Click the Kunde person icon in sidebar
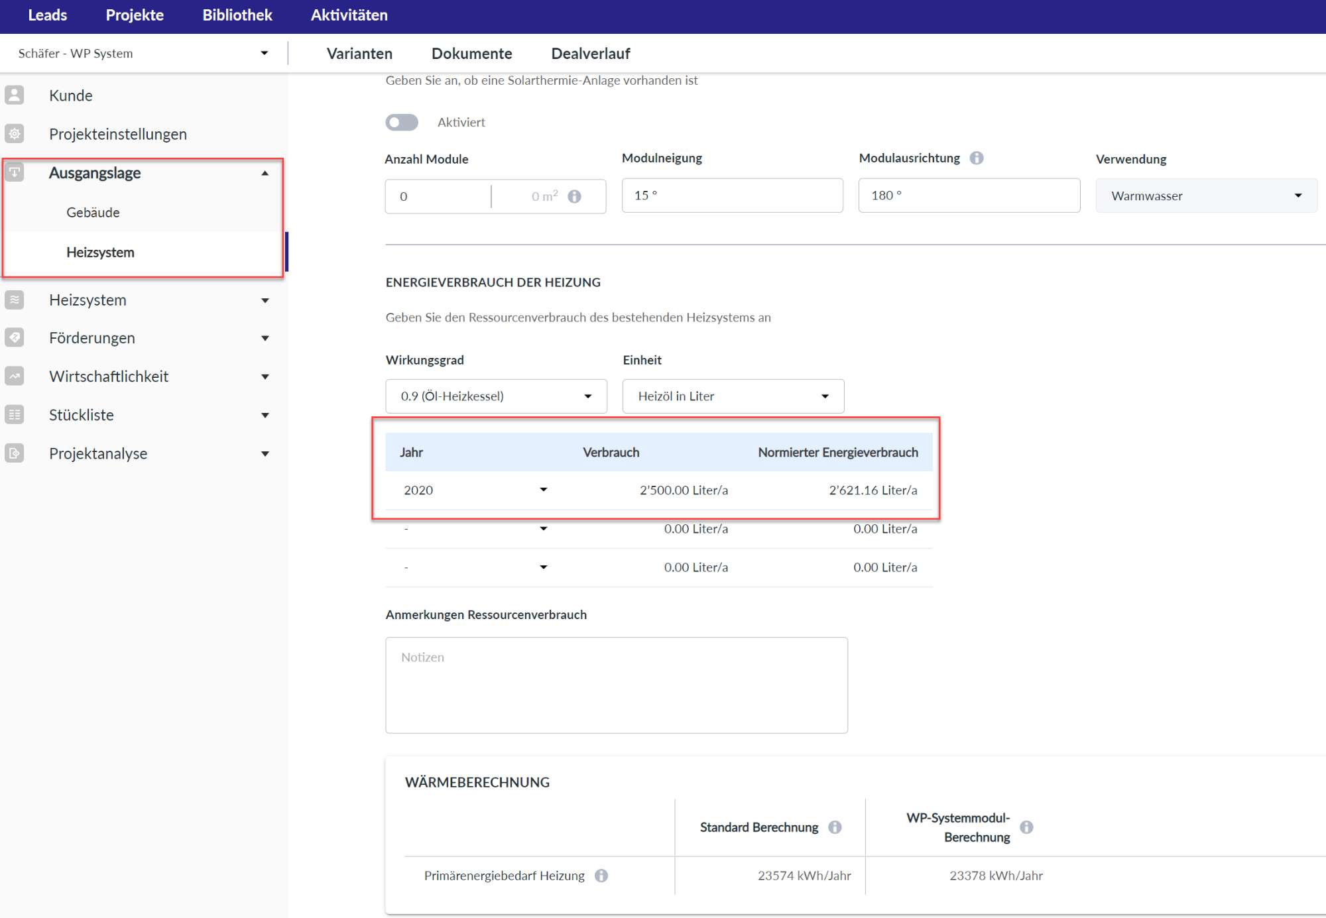The image size is (1326, 918). (15, 95)
